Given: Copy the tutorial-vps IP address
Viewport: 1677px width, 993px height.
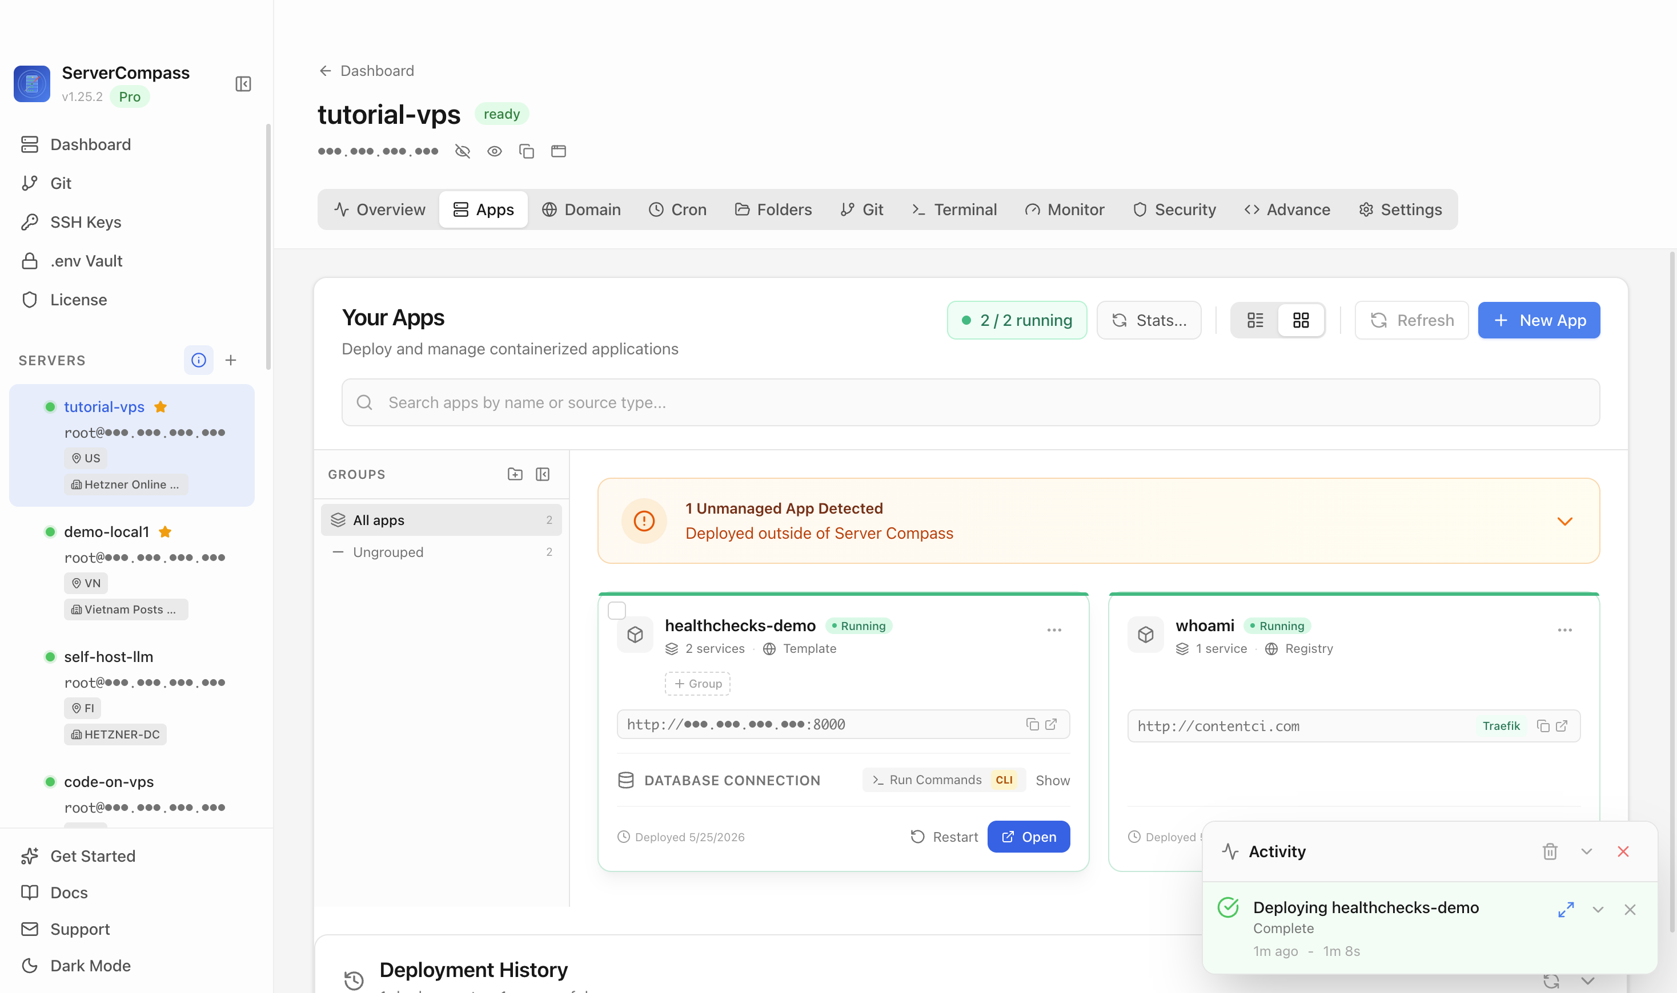Looking at the screenshot, I should coord(527,151).
